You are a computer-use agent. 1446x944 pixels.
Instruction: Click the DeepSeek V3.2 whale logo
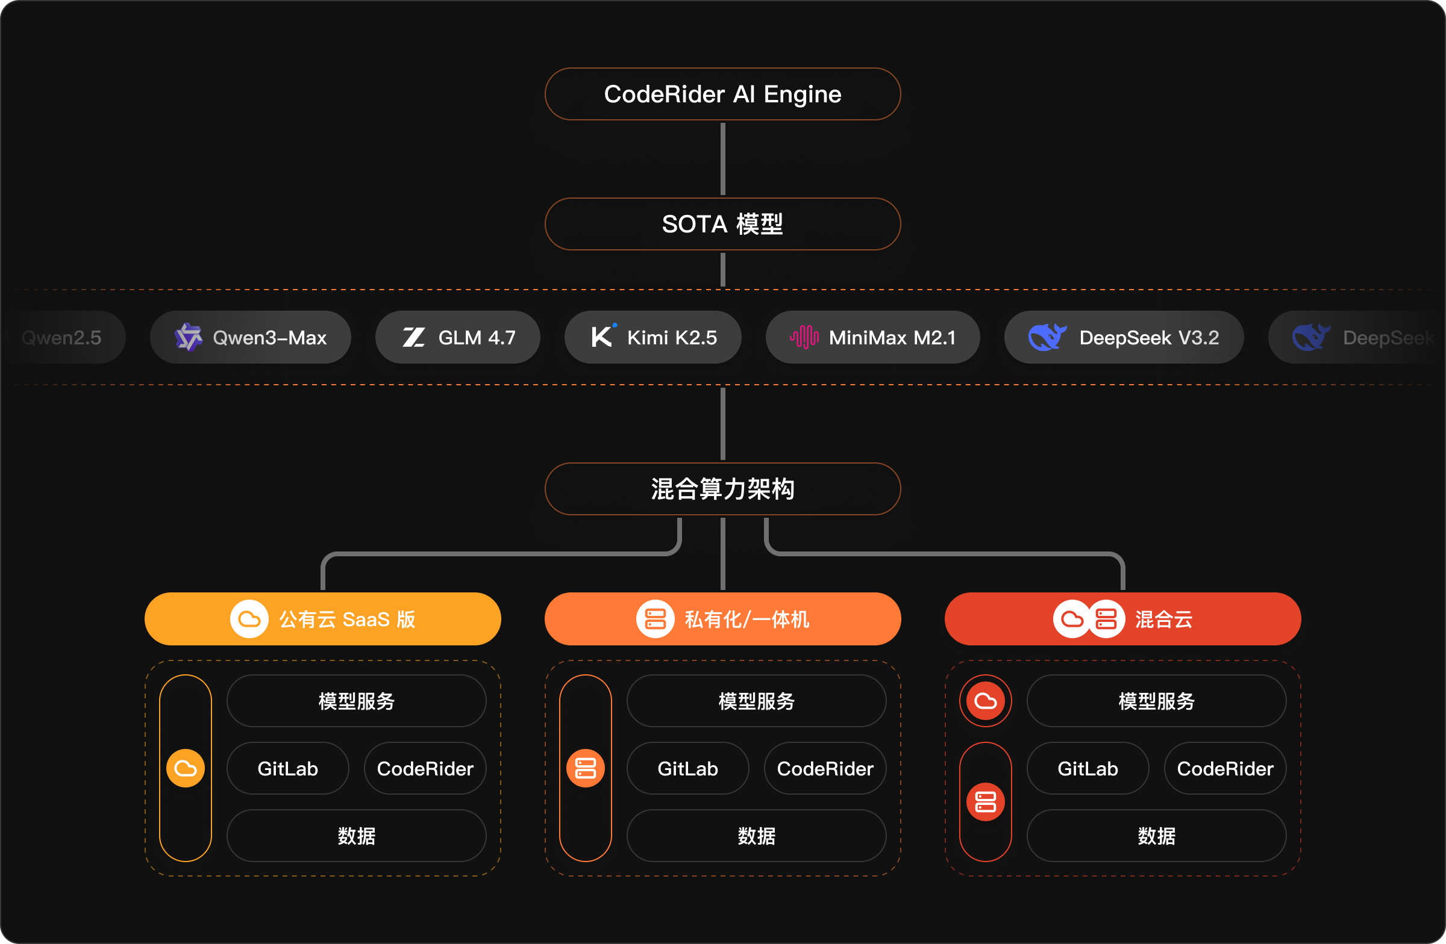(1047, 338)
